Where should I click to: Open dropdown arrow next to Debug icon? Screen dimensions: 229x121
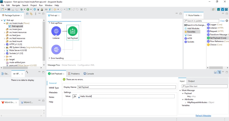(25, 9)
